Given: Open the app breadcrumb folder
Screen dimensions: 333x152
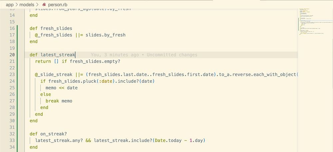Looking at the screenshot, I should tap(10, 5).
